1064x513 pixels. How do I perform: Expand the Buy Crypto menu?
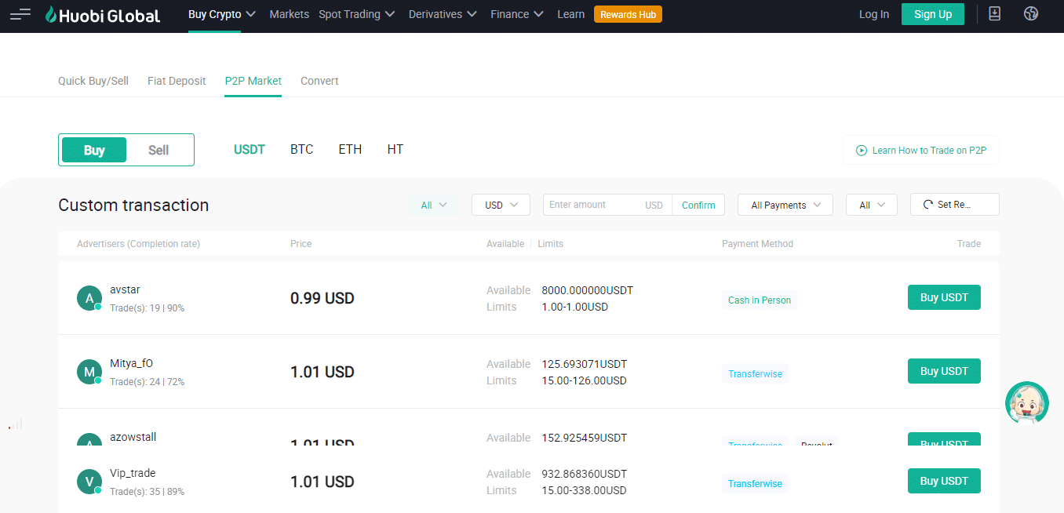point(222,14)
